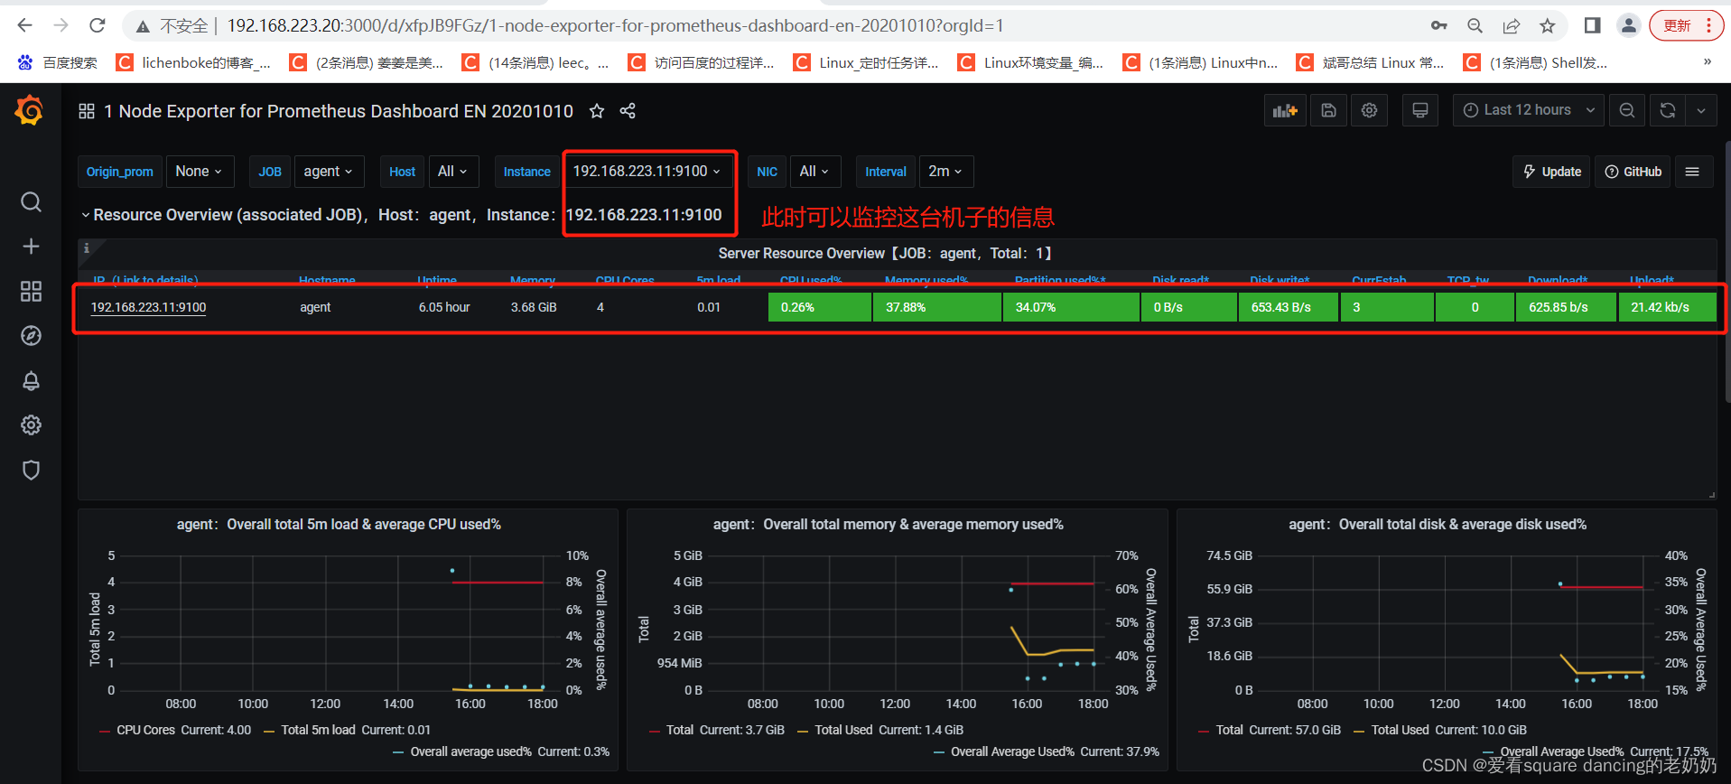Star this dashboard as favorite
1731x784 pixels.
(x=597, y=111)
